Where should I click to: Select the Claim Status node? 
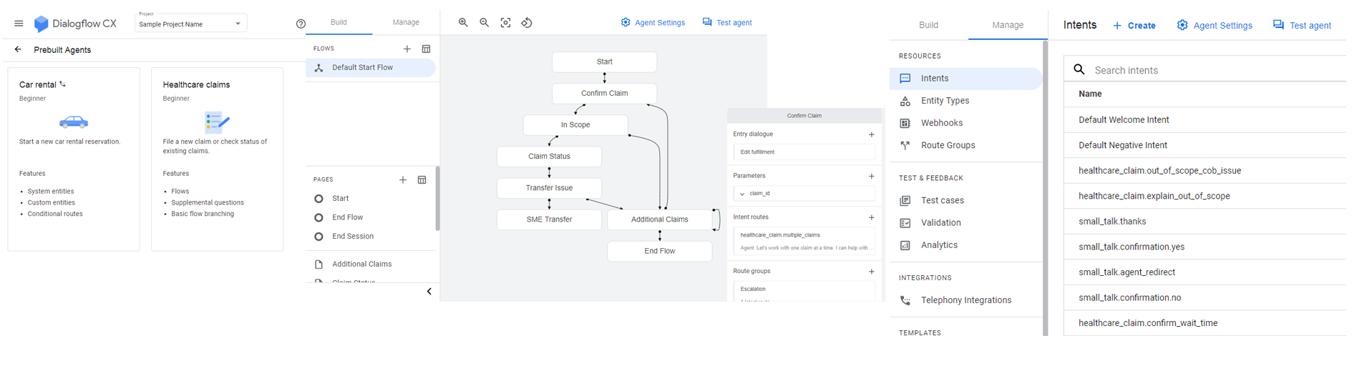coord(549,156)
